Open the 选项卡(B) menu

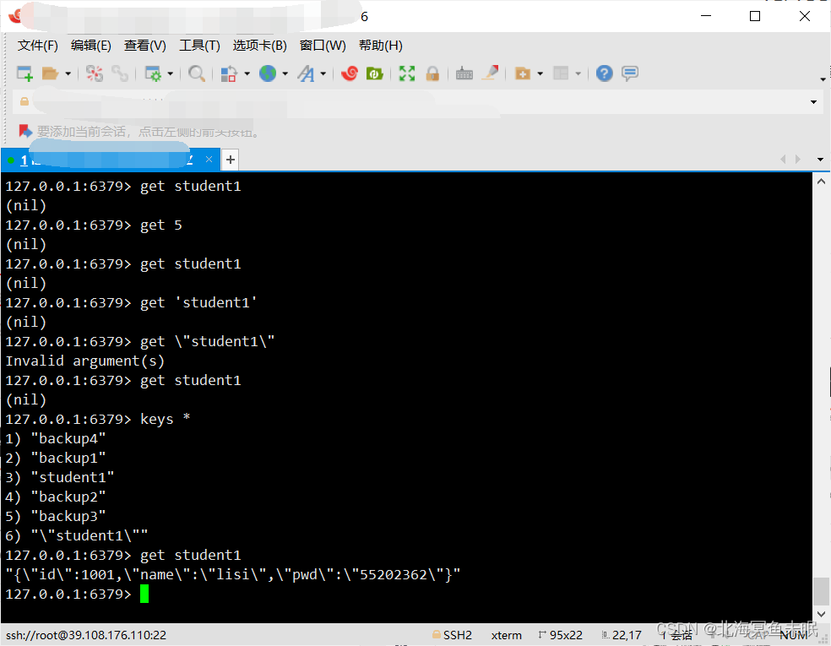[x=260, y=46]
